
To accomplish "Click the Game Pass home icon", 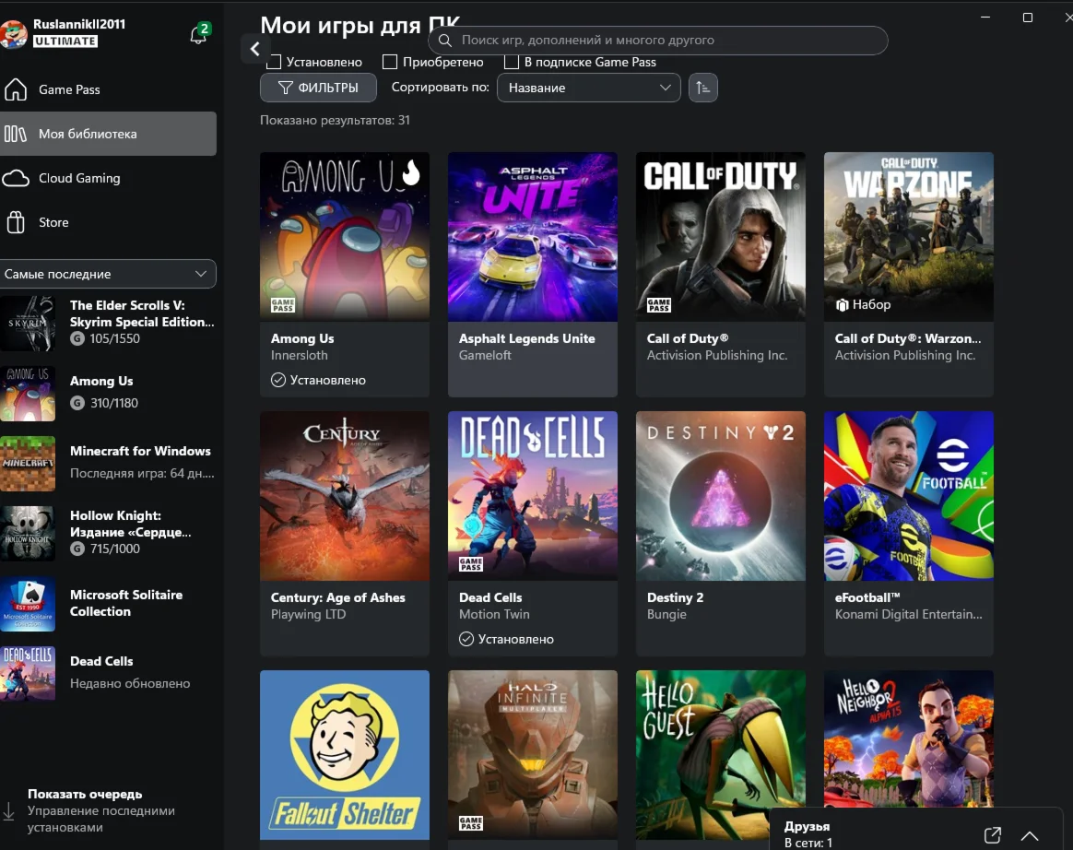I will coord(16,89).
